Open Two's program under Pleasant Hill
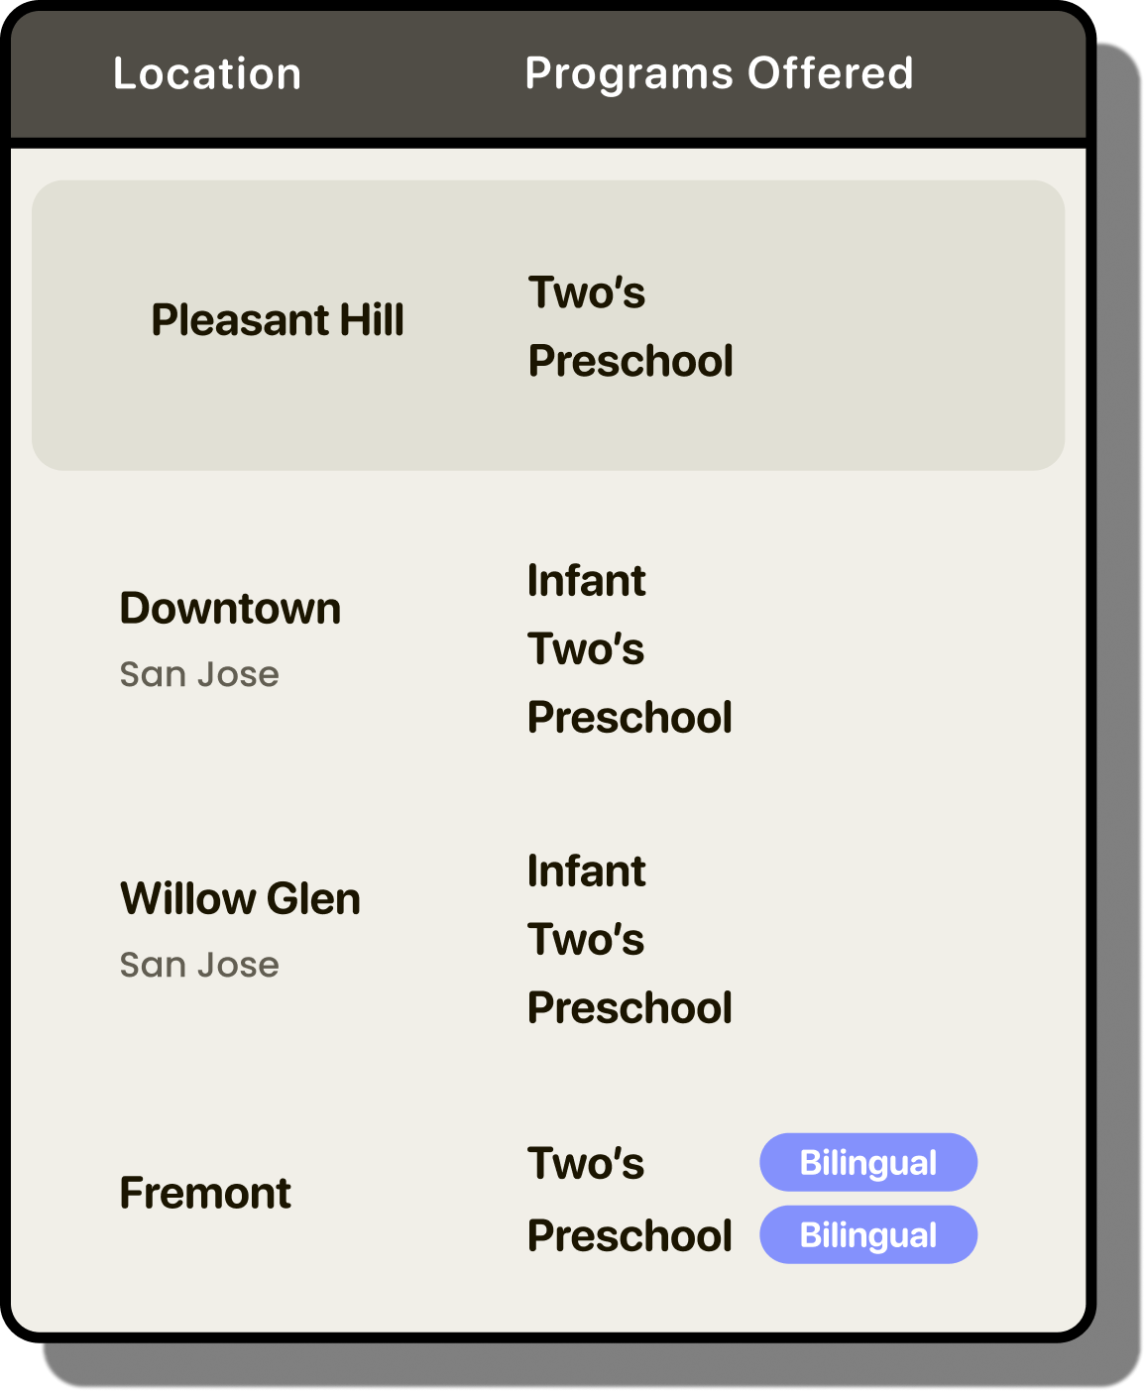 point(586,292)
